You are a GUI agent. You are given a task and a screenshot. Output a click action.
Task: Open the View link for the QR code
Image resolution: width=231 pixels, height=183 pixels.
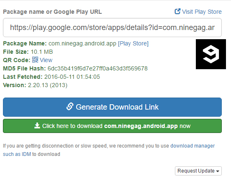[x=46, y=60]
